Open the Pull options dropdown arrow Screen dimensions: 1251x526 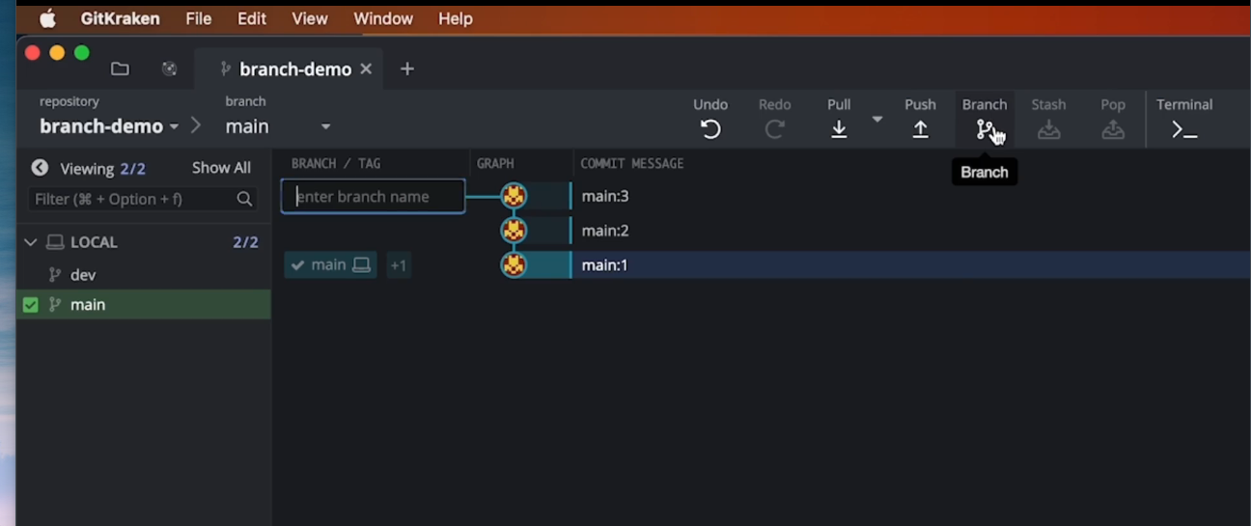(x=877, y=120)
